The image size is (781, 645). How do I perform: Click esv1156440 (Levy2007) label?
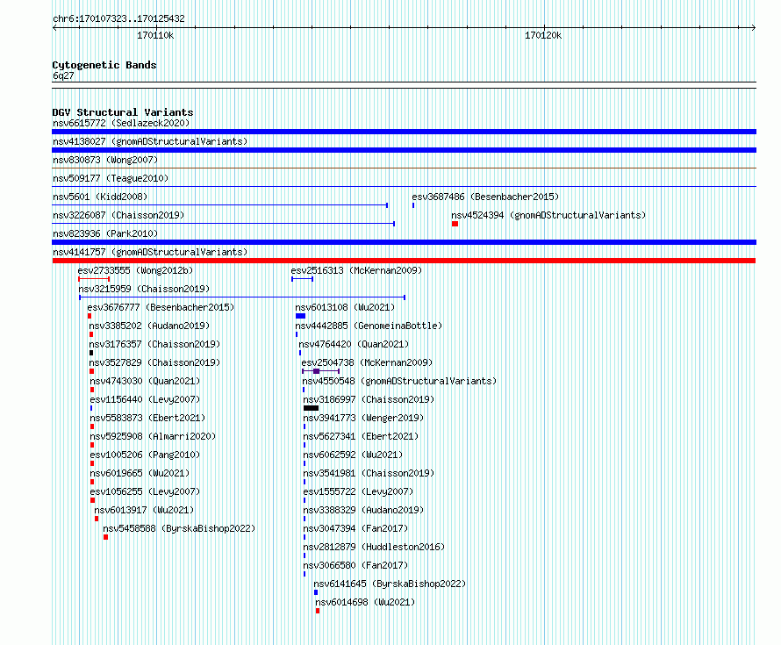145,399
